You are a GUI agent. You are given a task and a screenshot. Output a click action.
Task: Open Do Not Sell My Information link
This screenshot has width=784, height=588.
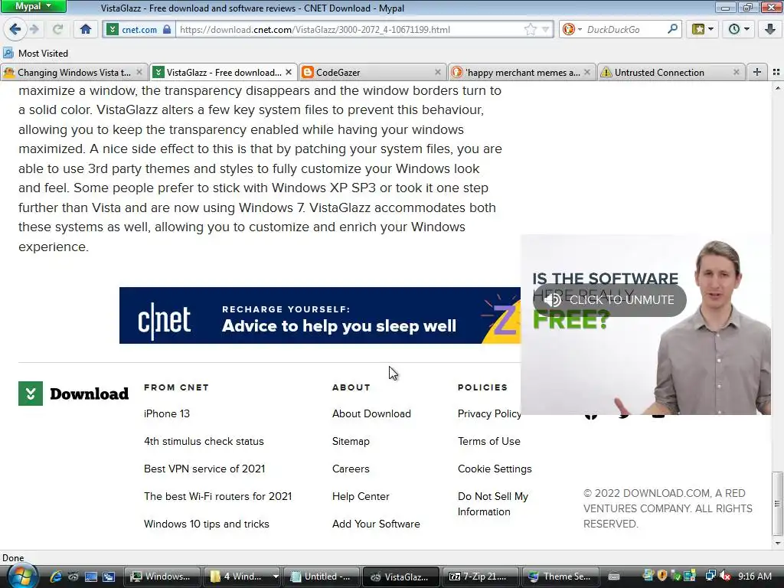point(493,504)
